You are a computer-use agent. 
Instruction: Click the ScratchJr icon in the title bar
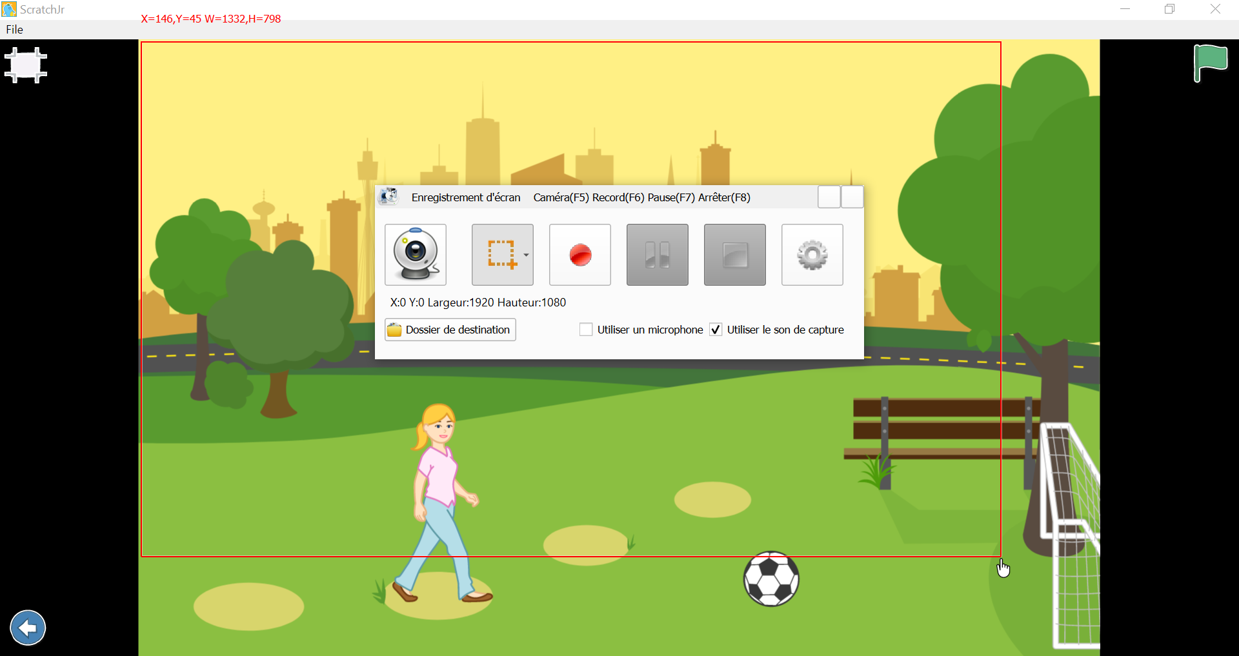coord(9,10)
